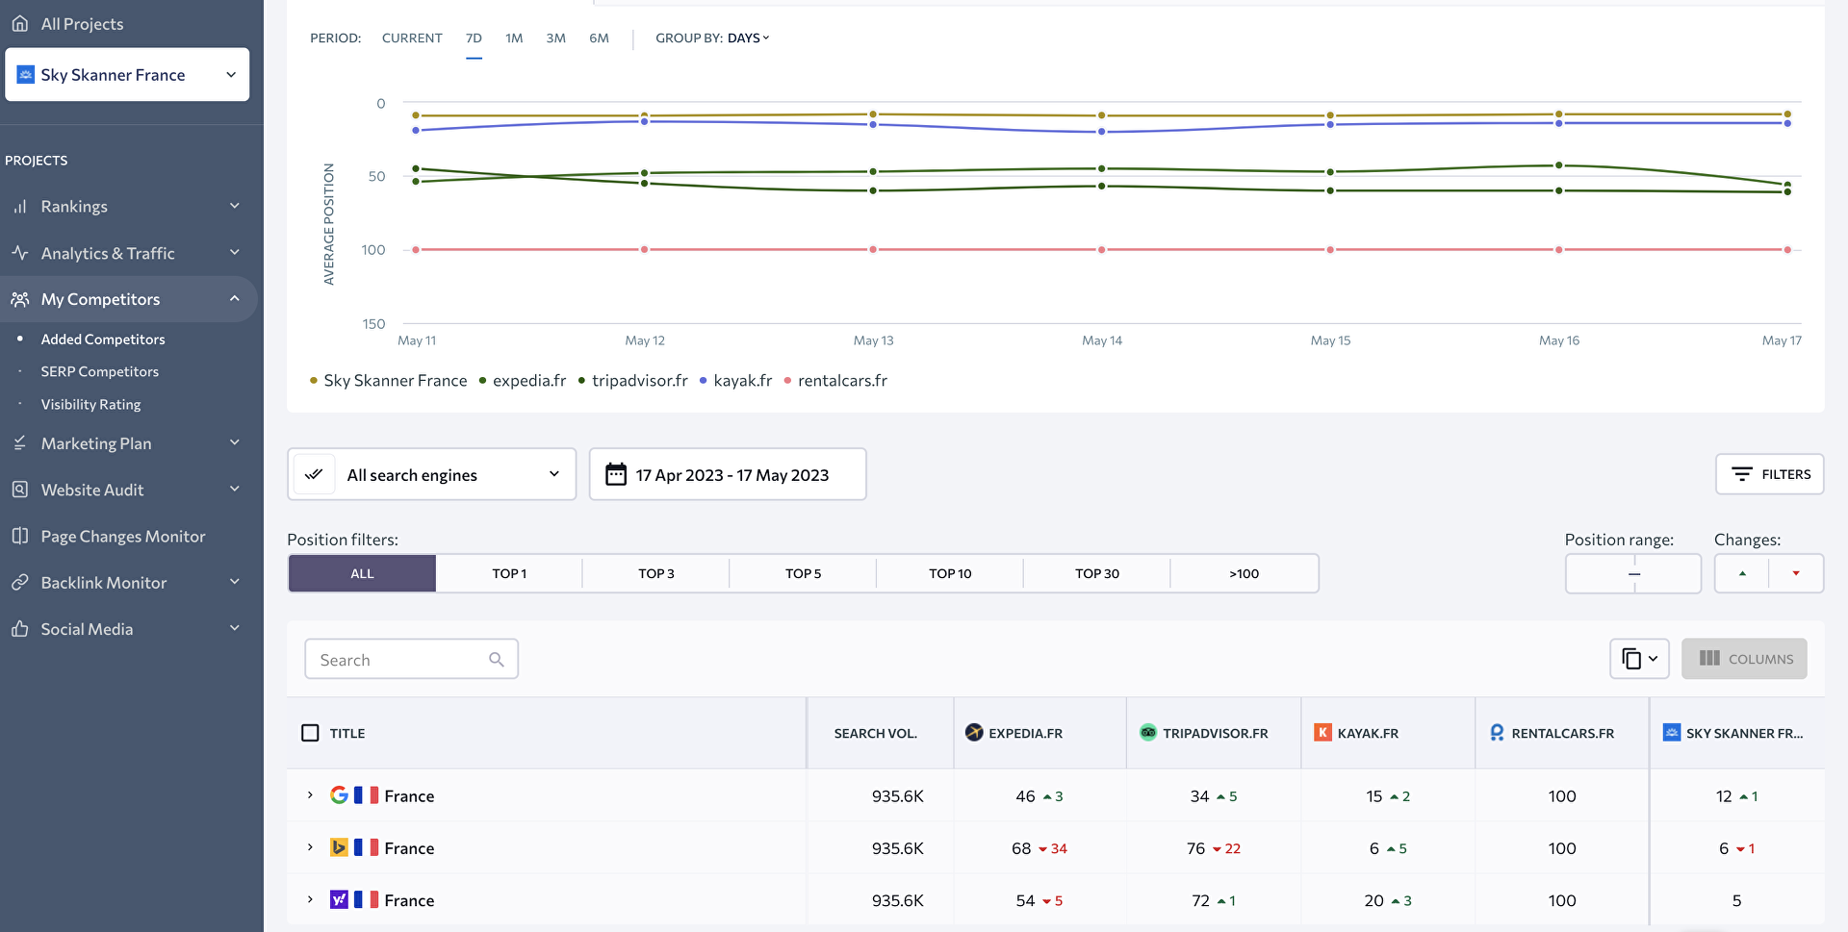Image resolution: width=1848 pixels, height=932 pixels.
Task: Expand the Yahoo France row
Action: [x=310, y=899]
